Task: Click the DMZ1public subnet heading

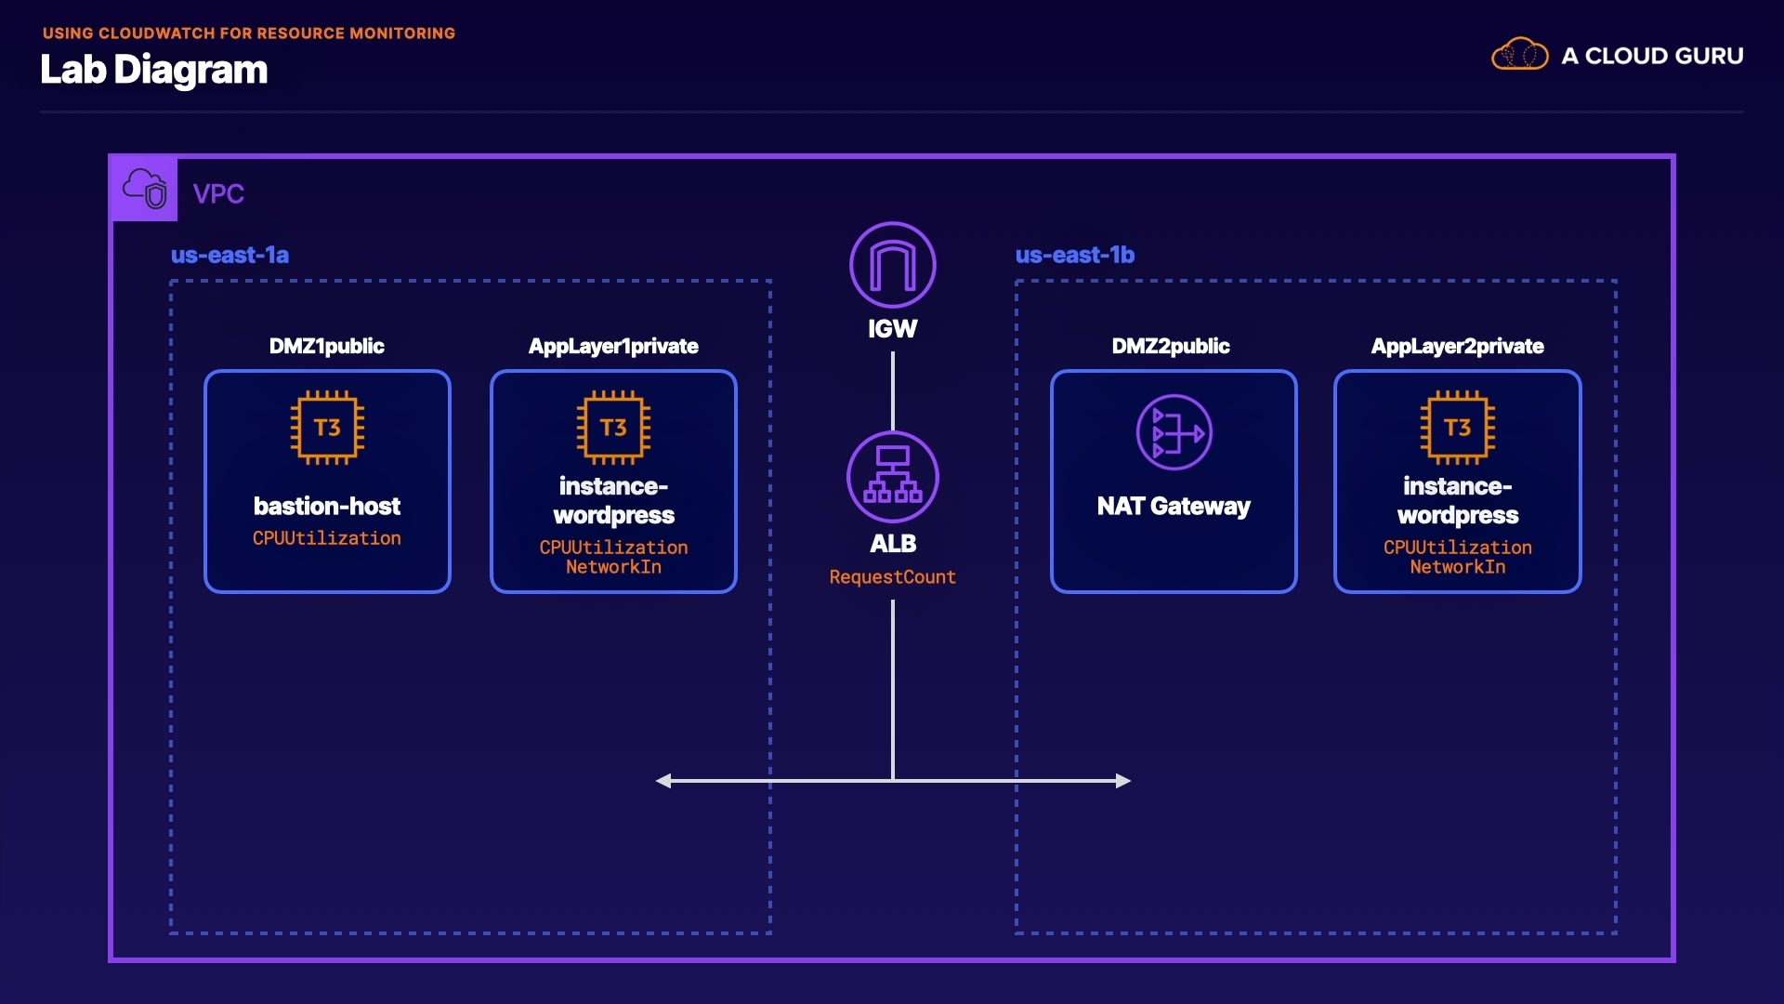Action: 326,346
